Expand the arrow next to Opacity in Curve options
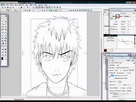The height and width of the screenshot is (102, 136). coord(128,24)
